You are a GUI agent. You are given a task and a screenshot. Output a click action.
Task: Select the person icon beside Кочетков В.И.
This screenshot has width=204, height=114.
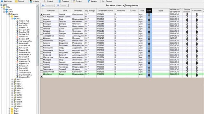click(x=17, y=57)
